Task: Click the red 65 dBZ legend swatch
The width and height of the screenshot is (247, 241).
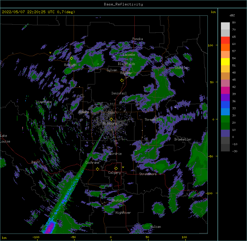Action: (225, 40)
